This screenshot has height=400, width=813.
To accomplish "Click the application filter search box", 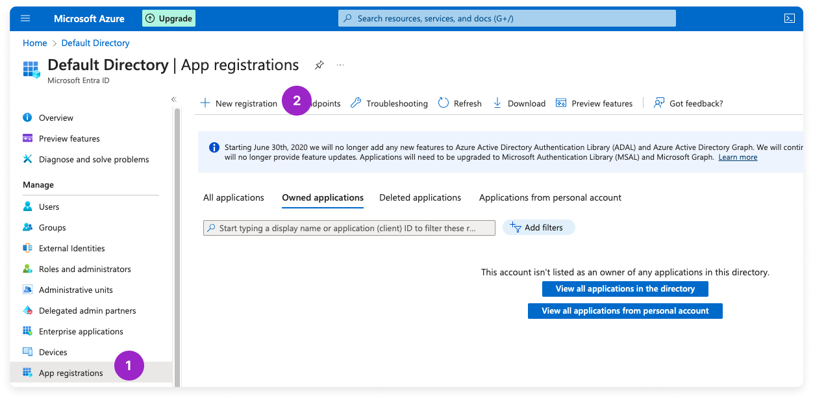I will [x=349, y=228].
